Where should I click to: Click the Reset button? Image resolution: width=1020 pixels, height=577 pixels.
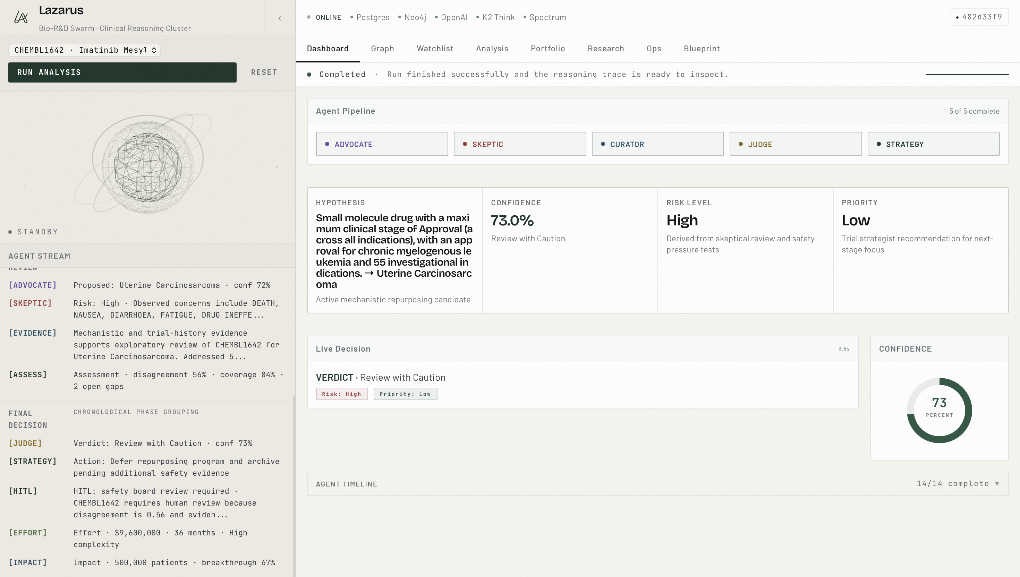pyautogui.click(x=264, y=72)
